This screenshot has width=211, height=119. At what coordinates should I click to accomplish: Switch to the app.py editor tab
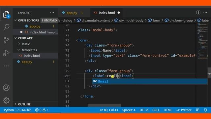[x=74, y=13]
